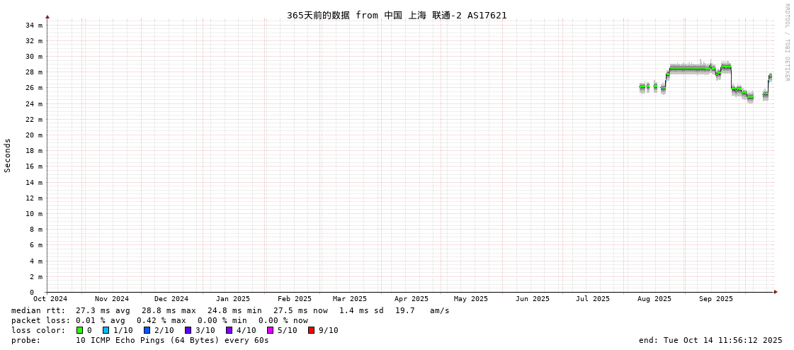Click the purple 3/10 loss color box

pyautogui.click(x=188, y=330)
